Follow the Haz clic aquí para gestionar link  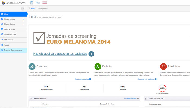[x=60, y=54]
